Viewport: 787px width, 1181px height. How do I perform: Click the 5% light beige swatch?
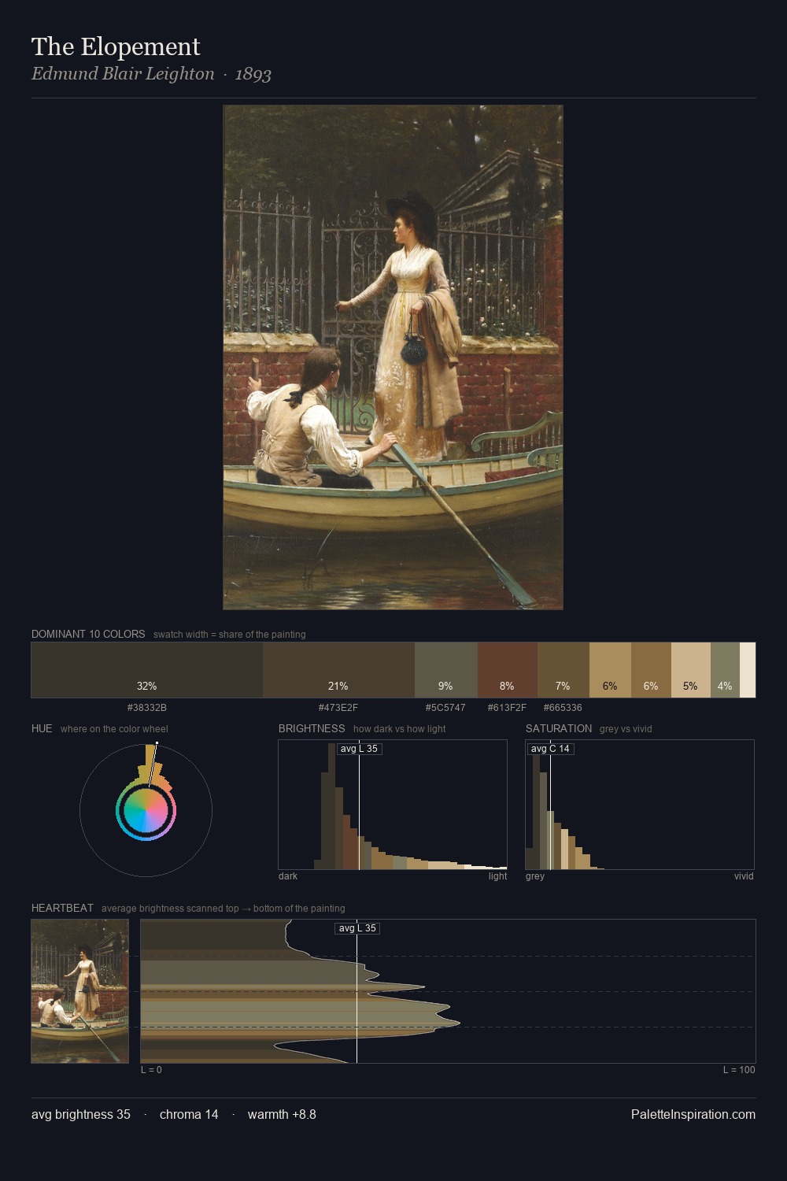[690, 670]
